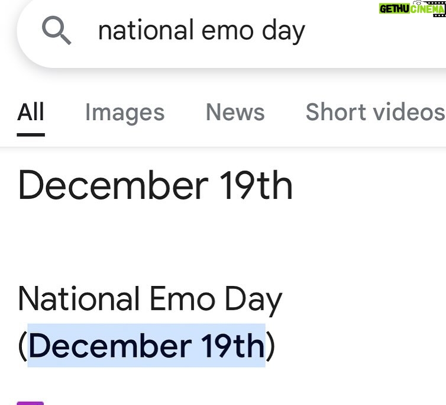Click the magnifying glass search icon
Viewport: 446px width, 405px height.
[x=57, y=30]
